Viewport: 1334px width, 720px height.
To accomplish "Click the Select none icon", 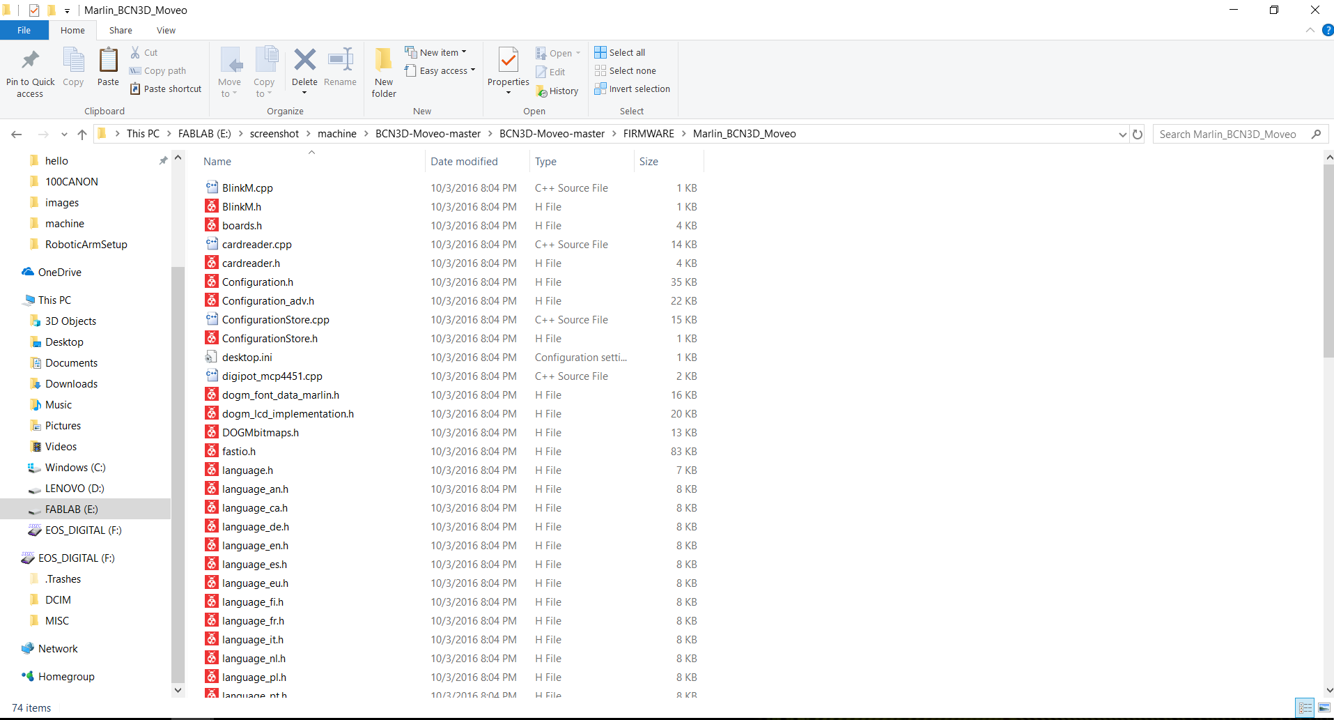I will [600, 70].
